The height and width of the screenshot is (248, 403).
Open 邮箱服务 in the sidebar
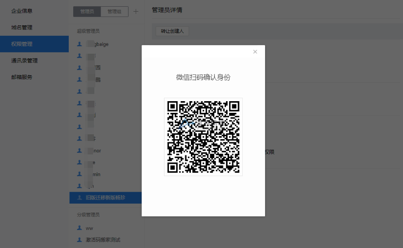[x=22, y=77]
